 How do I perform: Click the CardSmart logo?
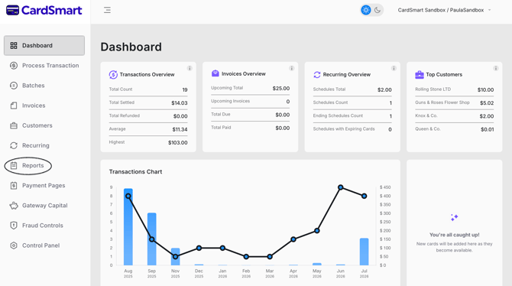(44, 10)
